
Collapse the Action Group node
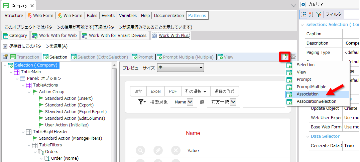[29, 92]
